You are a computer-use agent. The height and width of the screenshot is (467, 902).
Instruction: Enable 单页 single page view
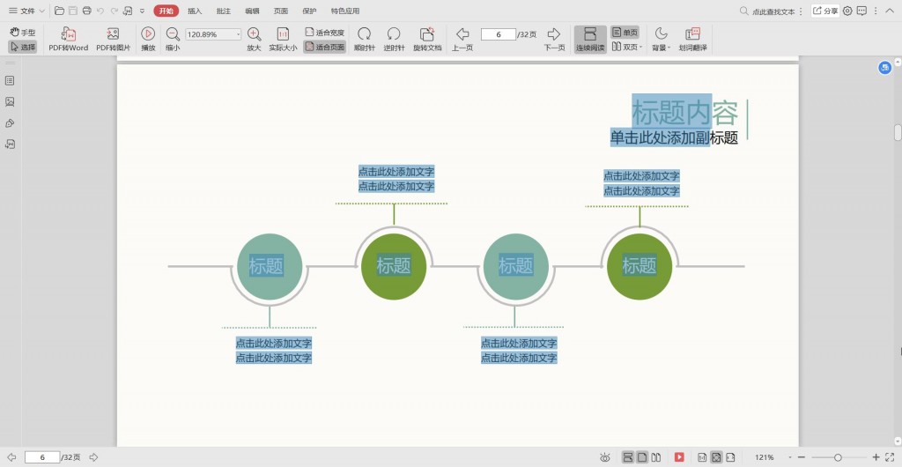625,33
